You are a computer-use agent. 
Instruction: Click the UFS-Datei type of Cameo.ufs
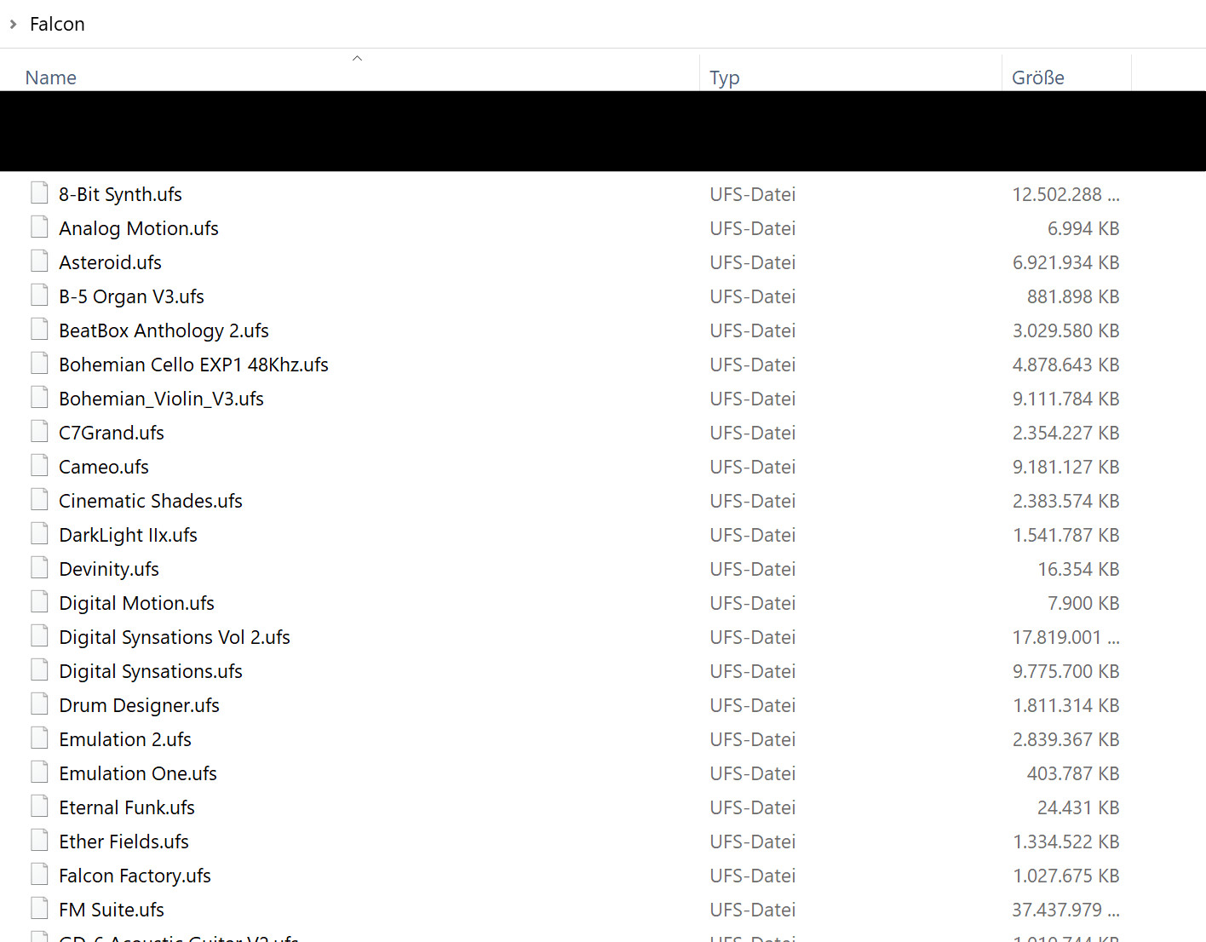coord(753,467)
